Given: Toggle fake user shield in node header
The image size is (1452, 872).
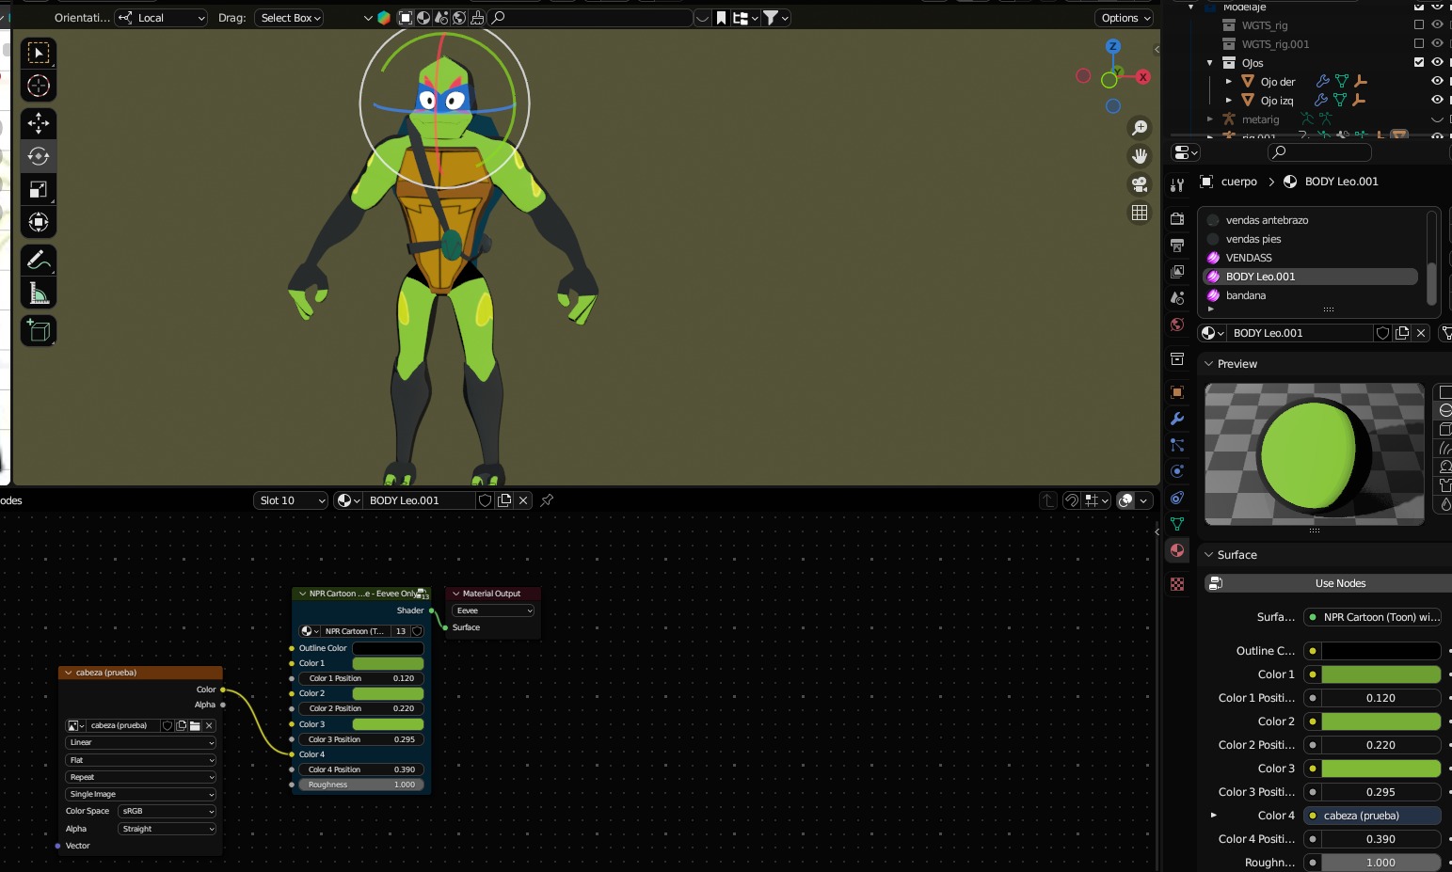Looking at the screenshot, I should click(x=486, y=500).
